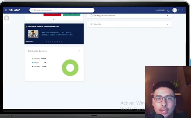Viewport: 191px width, 118px height.
Task: Switch language via the ES header item
Action: click(182, 10)
